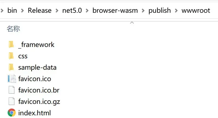Expand the chevron between publish and wwwroot

[176, 11]
